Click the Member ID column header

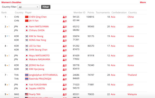point(79,13)
